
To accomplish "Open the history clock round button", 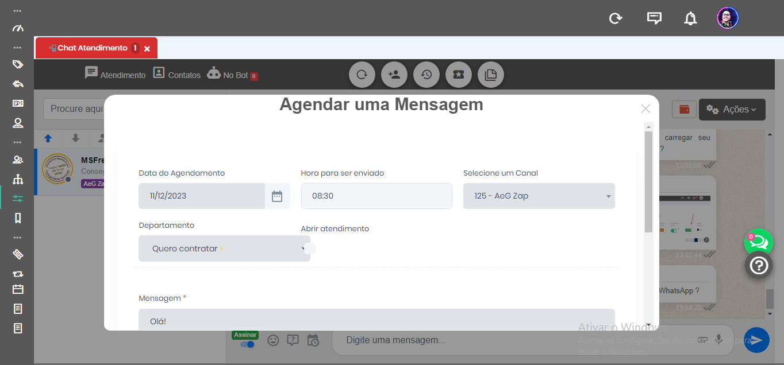I will pyautogui.click(x=426, y=75).
